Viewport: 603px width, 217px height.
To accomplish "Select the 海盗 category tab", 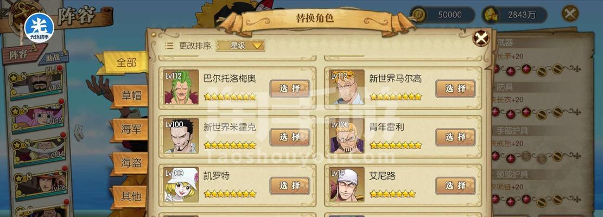I will (x=130, y=163).
